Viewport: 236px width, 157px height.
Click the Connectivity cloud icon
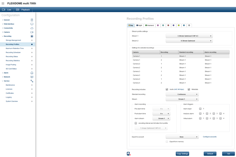point(32,28)
